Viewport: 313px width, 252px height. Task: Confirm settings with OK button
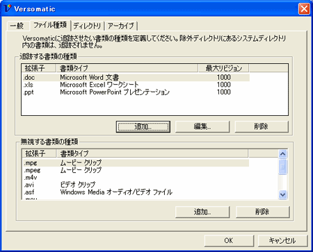229,241
